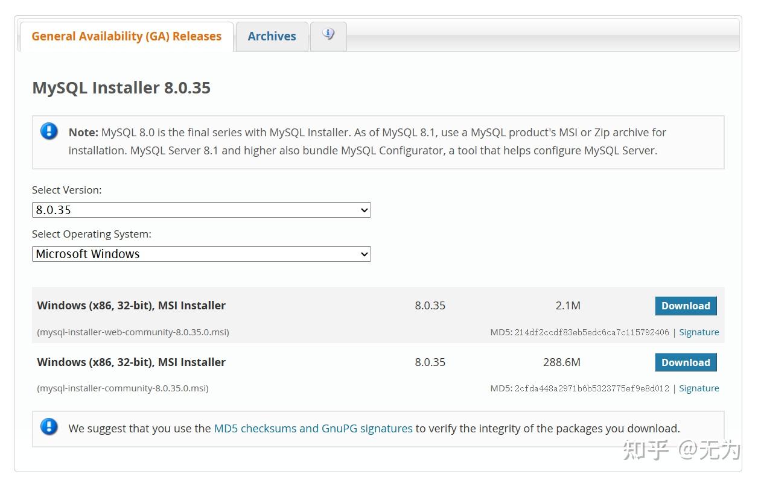Click the Select Version label
This screenshot has height=480, width=761.
tap(67, 190)
